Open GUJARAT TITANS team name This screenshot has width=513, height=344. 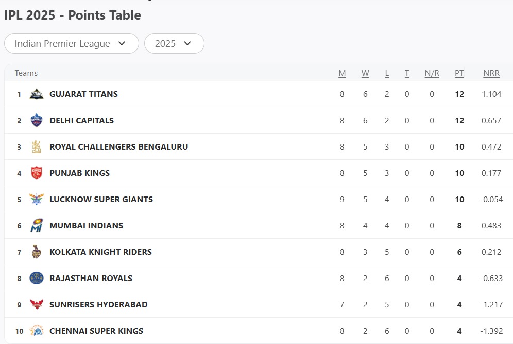tap(83, 94)
